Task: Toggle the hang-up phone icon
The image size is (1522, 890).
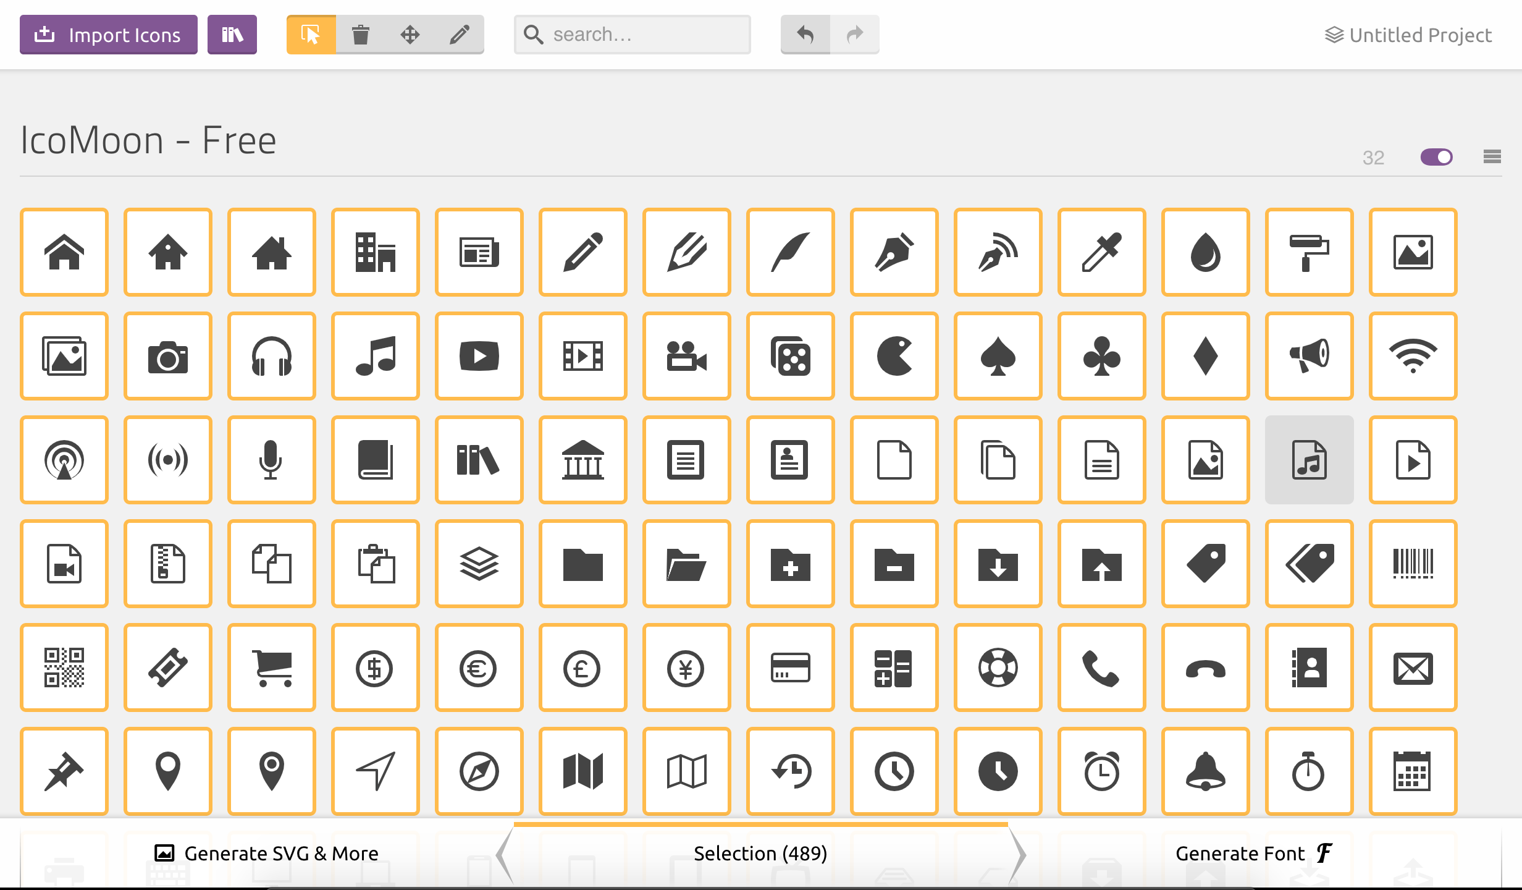Action: pos(1206,667)
